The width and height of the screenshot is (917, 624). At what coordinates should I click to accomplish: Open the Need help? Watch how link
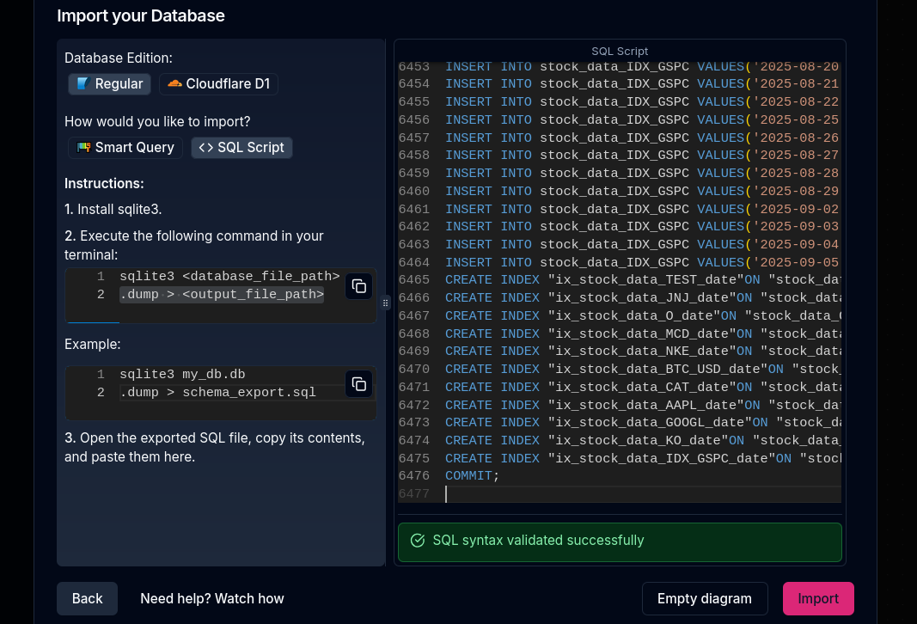[212, 598]
